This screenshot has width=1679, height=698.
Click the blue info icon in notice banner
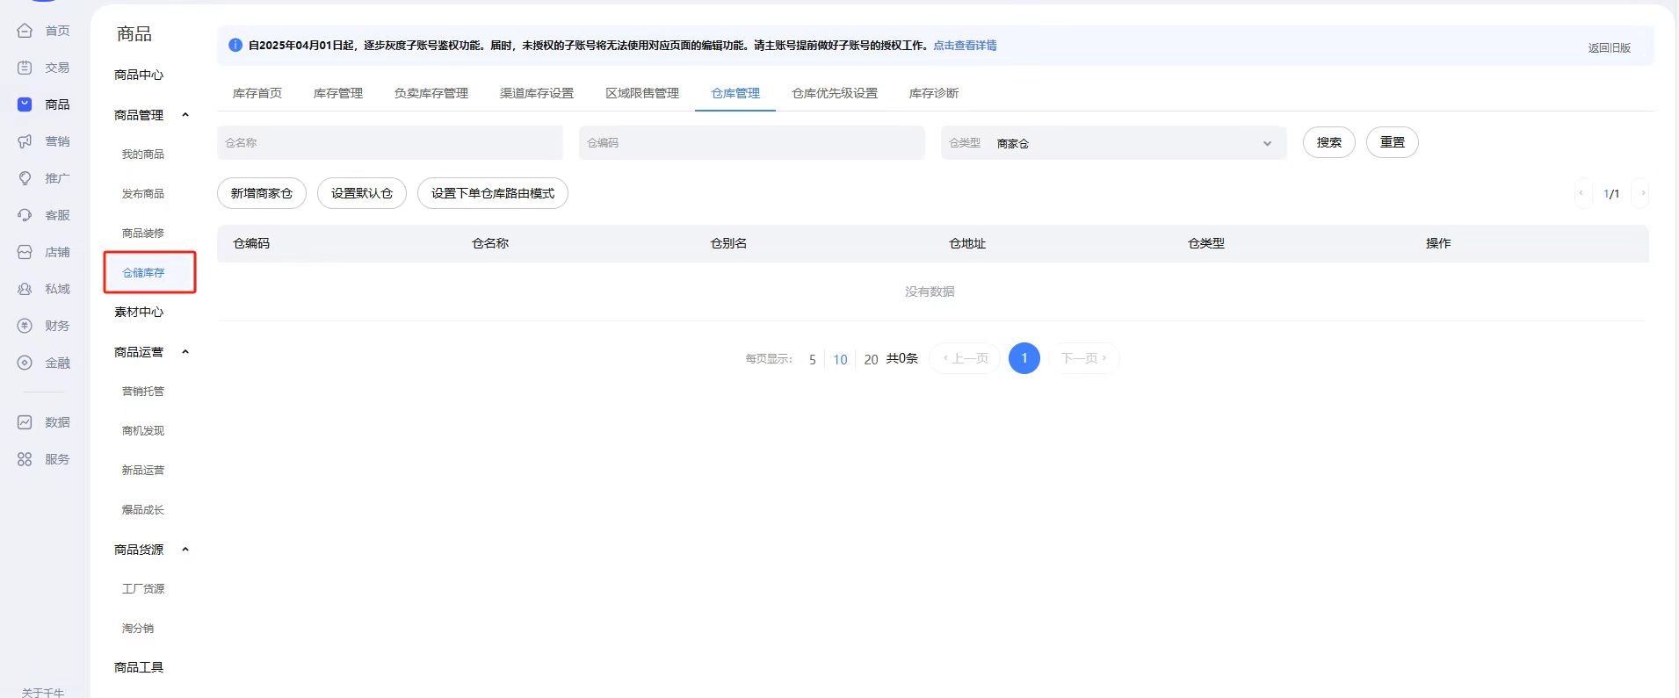235,46
